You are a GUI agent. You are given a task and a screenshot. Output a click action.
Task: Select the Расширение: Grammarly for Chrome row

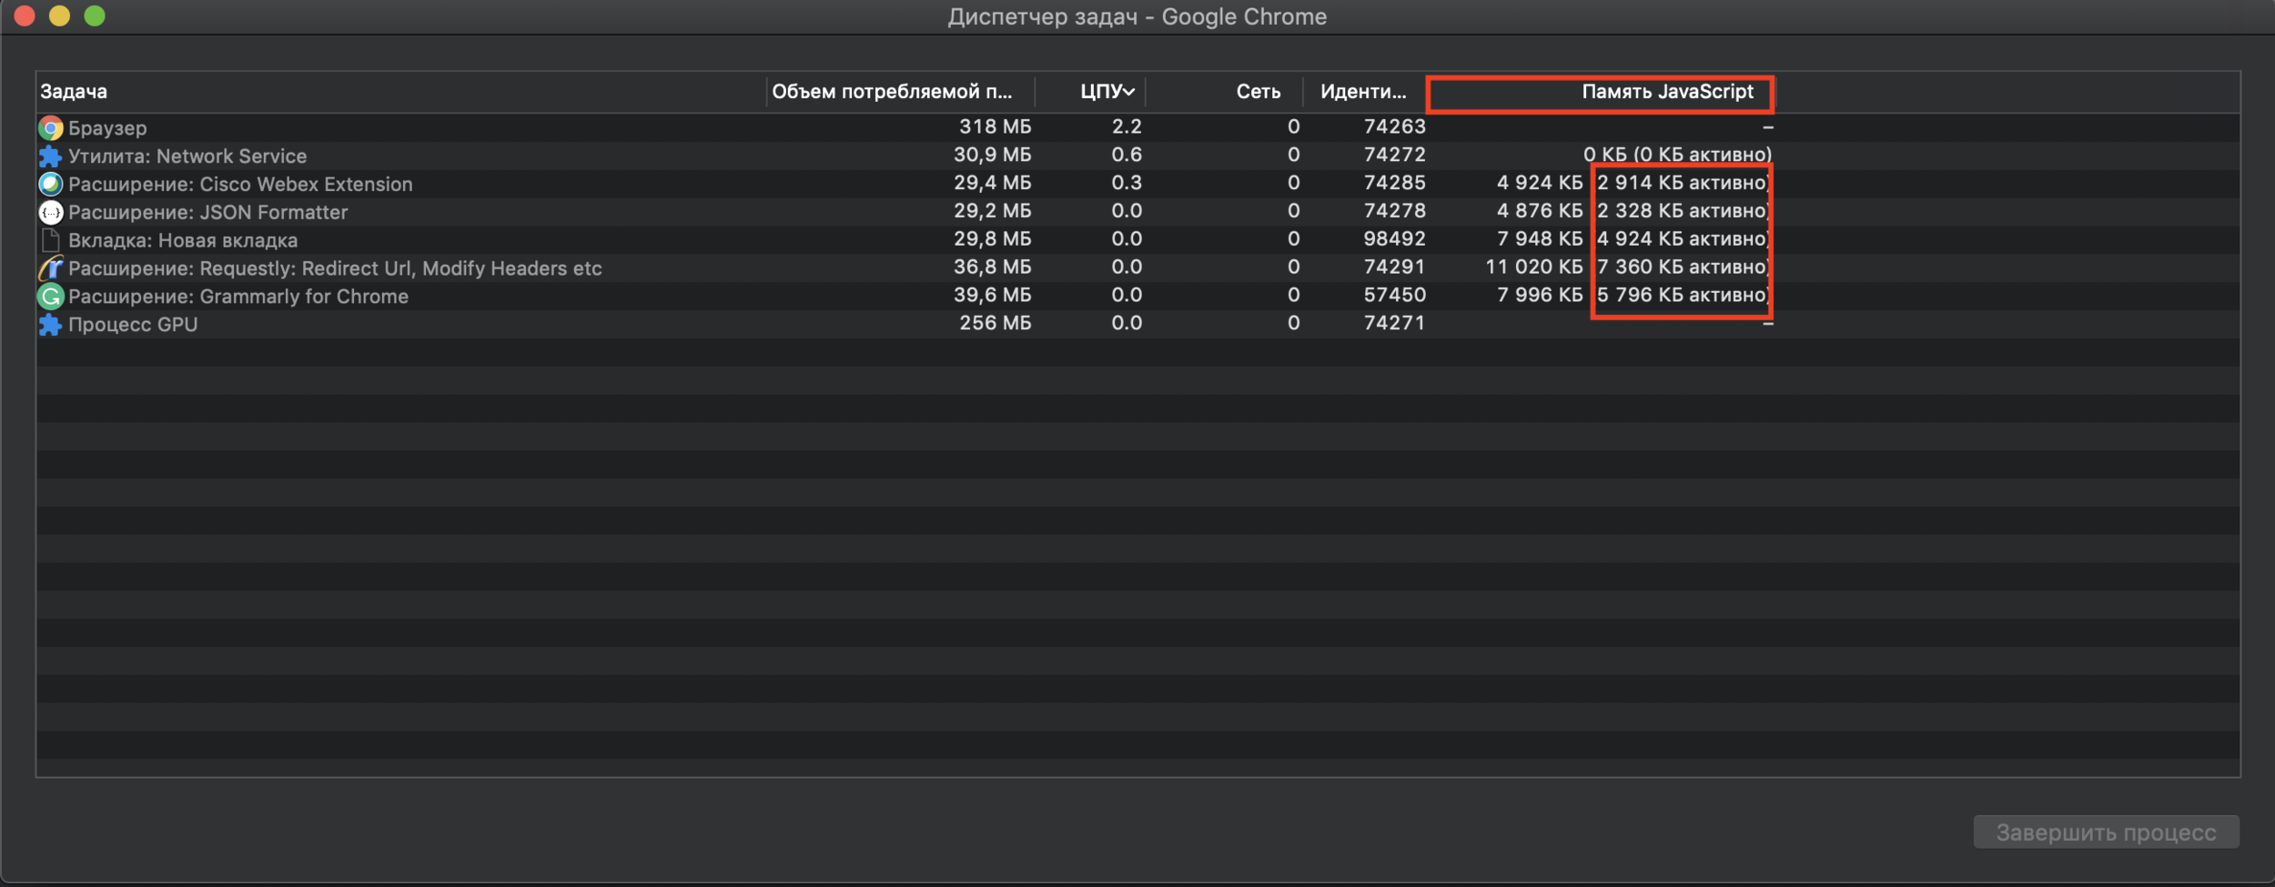[1137, 297]
